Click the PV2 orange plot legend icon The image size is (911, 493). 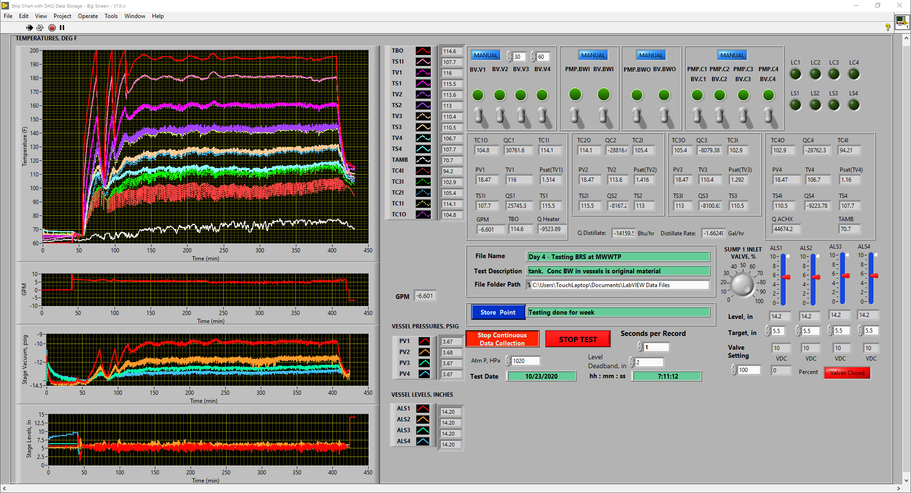click(424, 352)
